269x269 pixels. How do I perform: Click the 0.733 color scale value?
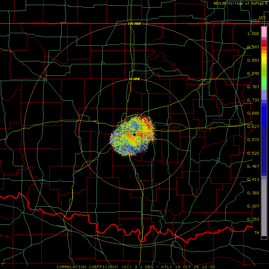(x=253, y=100)
